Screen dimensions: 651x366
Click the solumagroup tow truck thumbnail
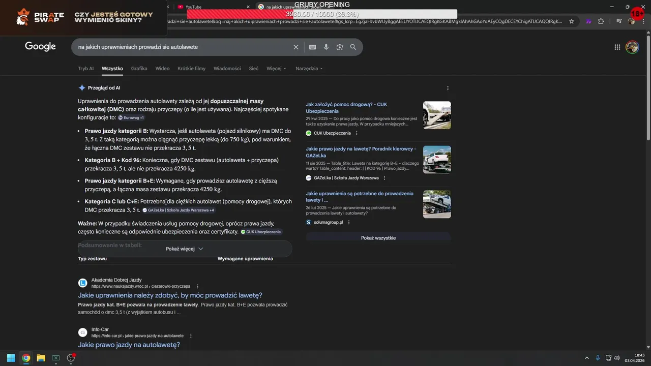(437, 204)
